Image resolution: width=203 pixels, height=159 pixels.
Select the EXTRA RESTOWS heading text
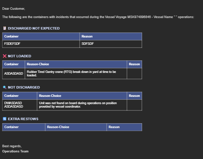pyautogui.click(x=23, y=119)
